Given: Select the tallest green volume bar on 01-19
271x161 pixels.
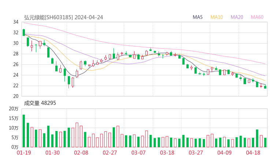Looking at the screenshot, I should (24, 131).
